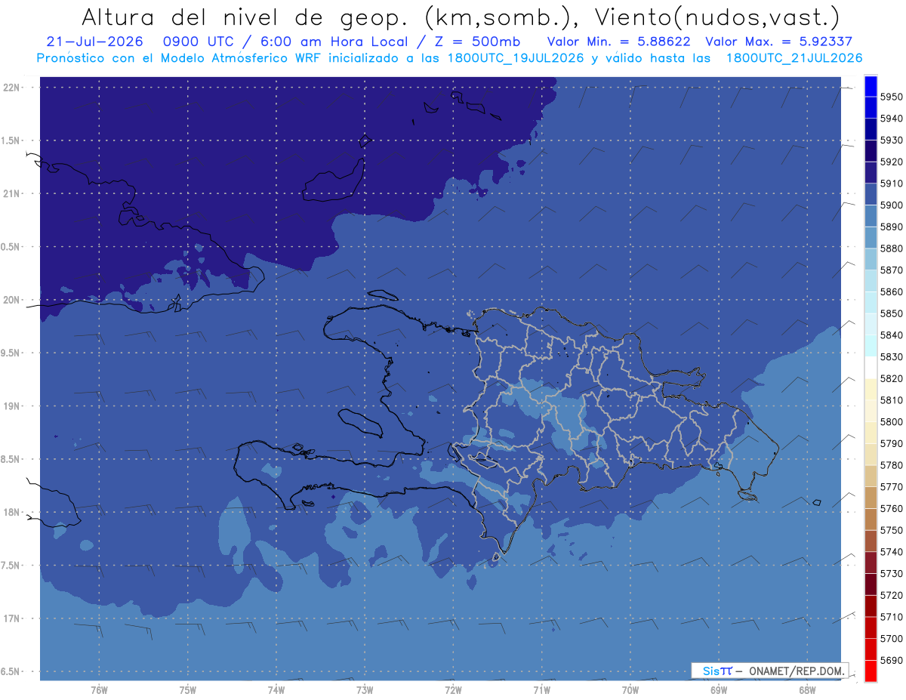This screenshot has height=700, width=906.
Task: Click the '5950' color bar label
Action: 892,97
